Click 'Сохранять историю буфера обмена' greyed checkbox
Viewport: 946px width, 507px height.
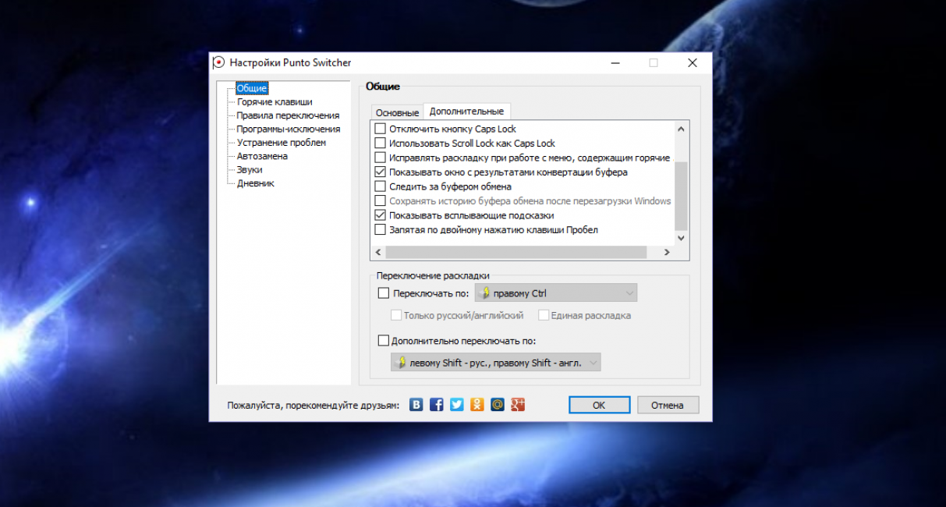pos(381,200)
